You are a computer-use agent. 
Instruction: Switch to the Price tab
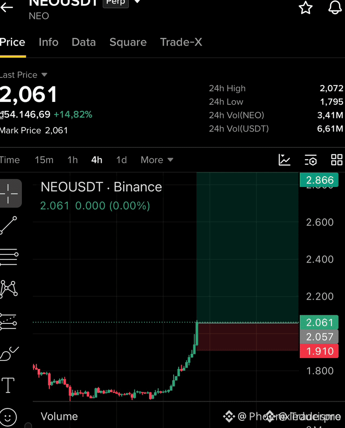click(x=12, y=42)
